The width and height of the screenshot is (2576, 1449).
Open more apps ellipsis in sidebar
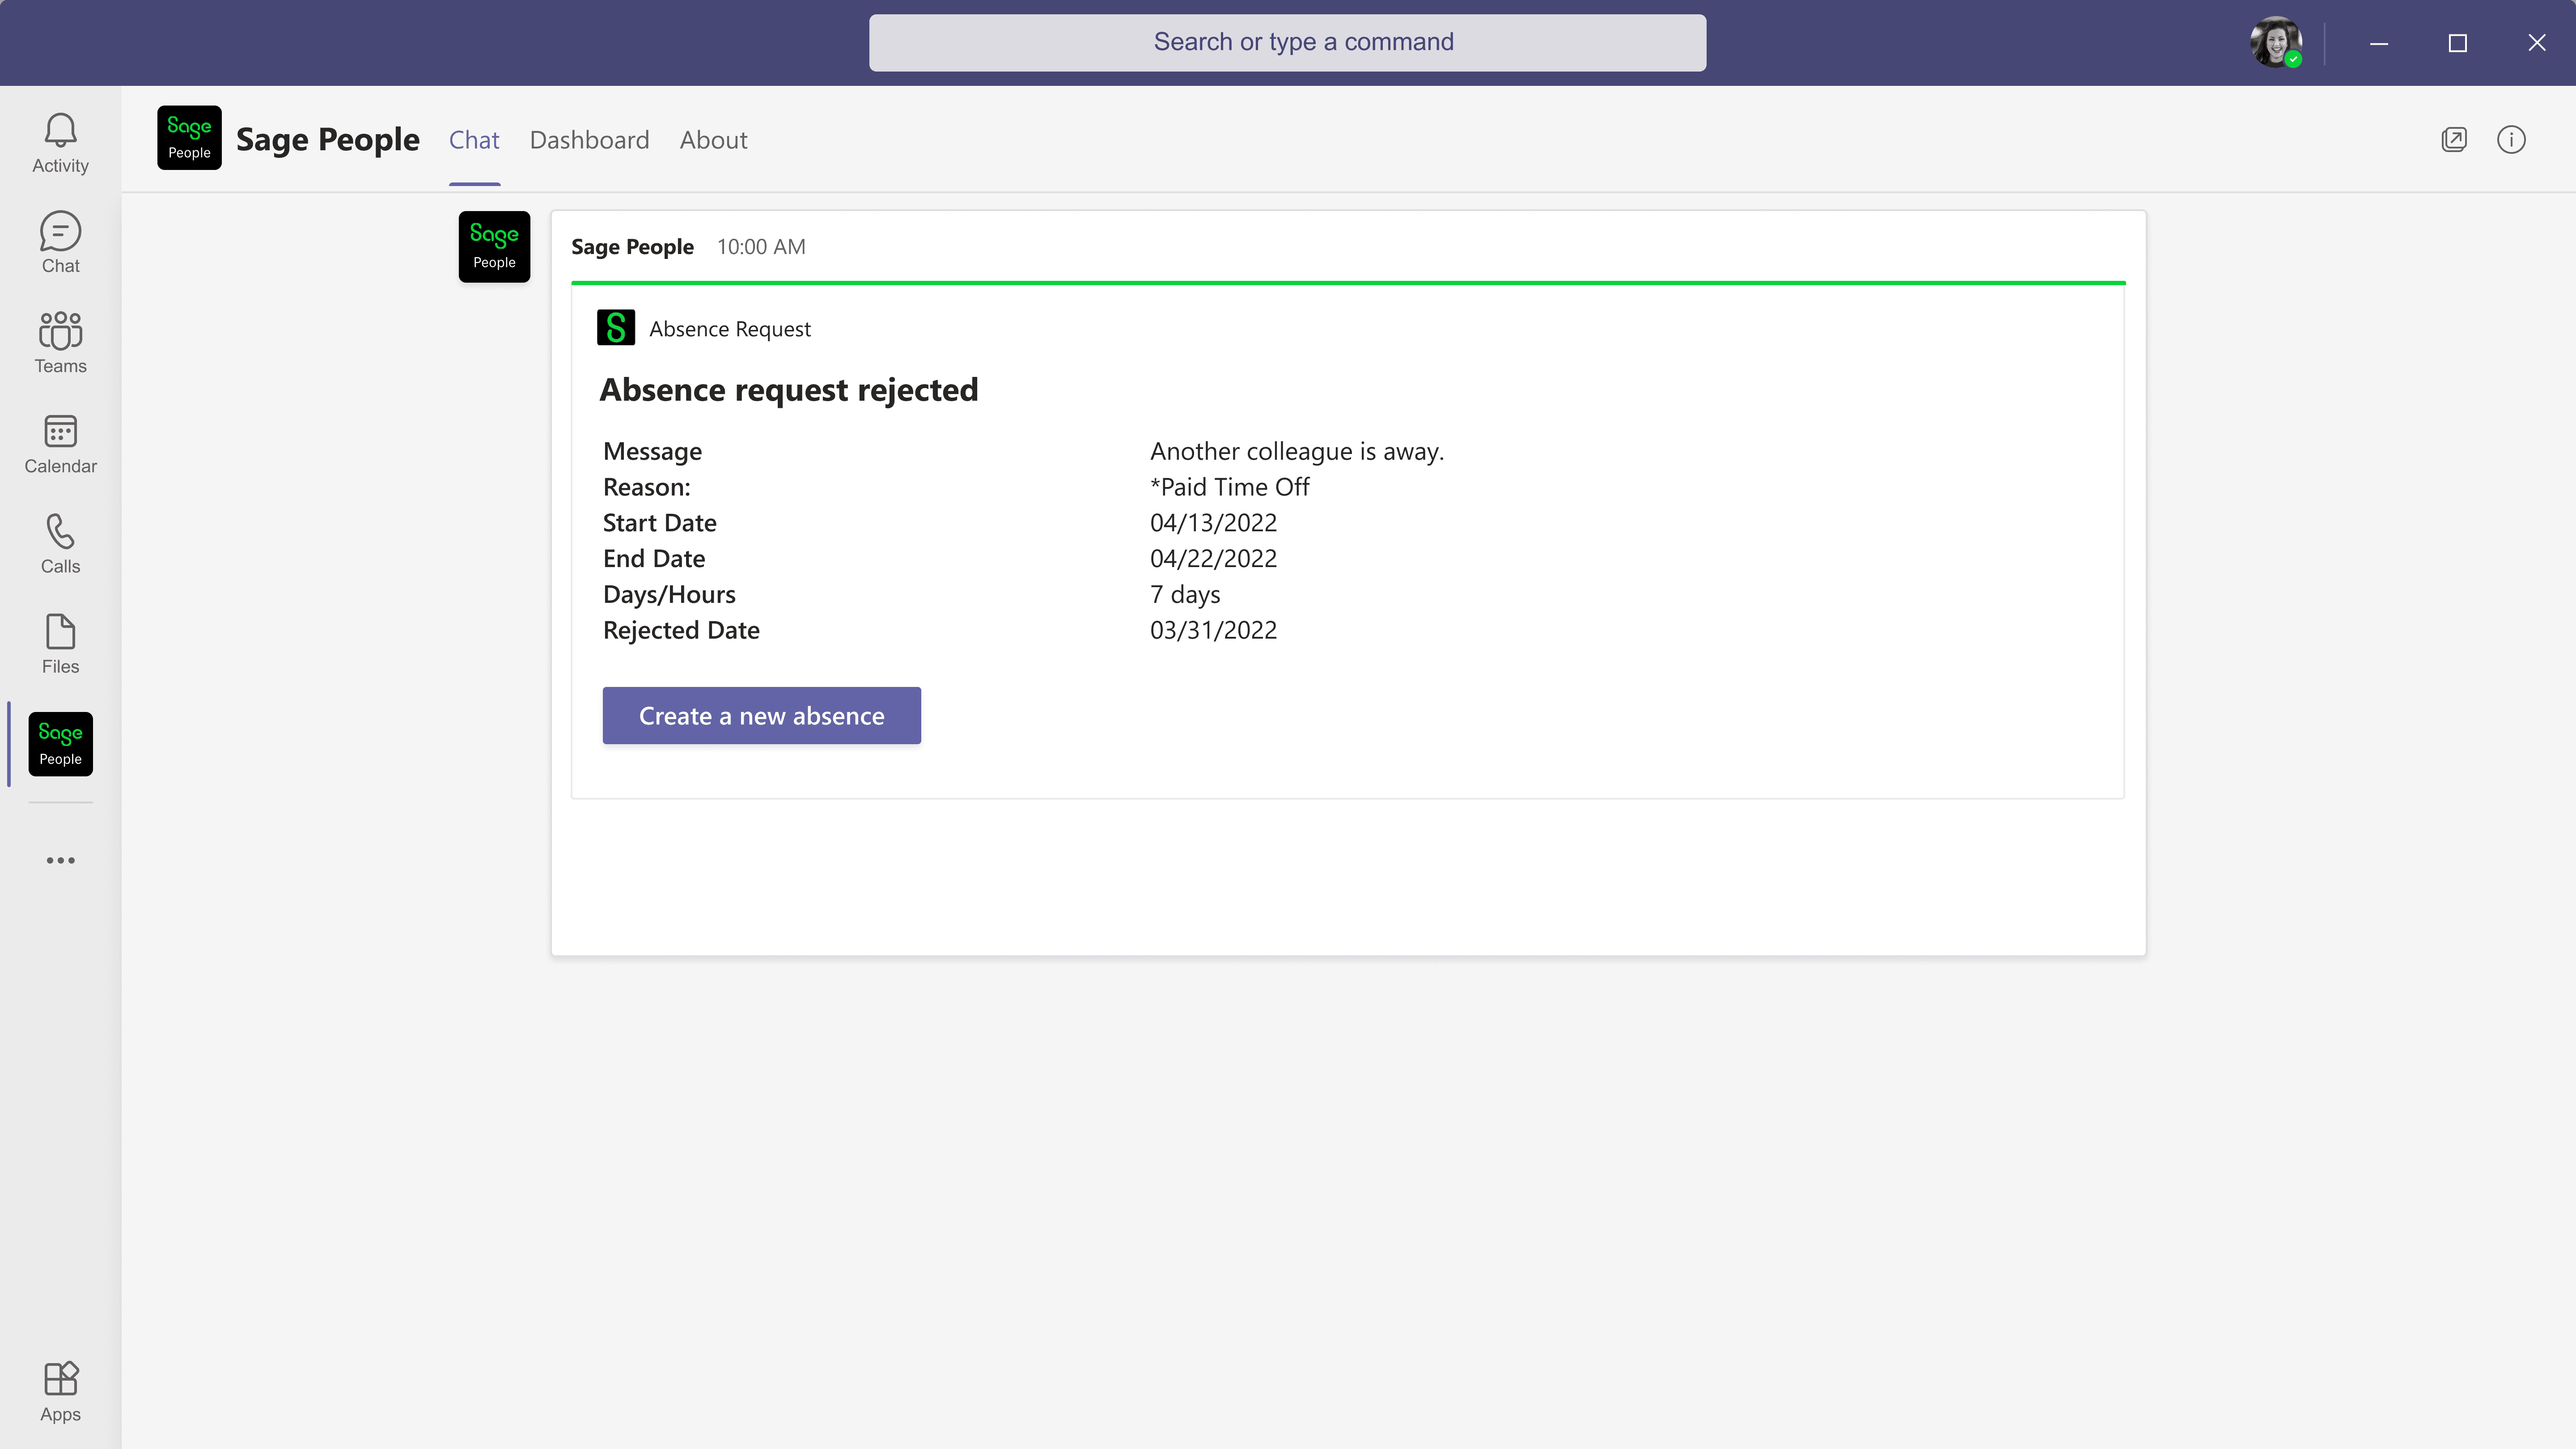click(60, 860)
